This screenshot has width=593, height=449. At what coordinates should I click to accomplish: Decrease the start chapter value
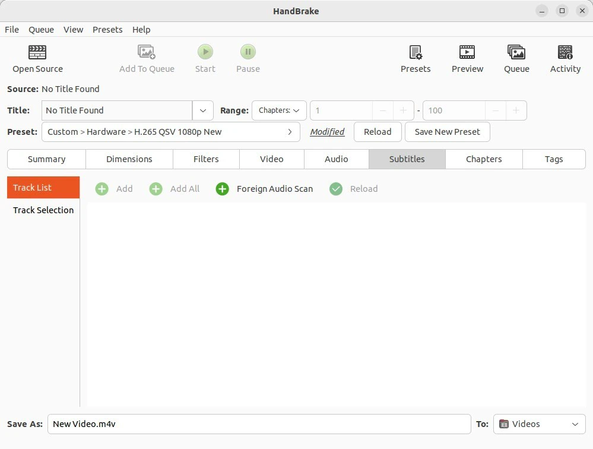coord(383,110)
